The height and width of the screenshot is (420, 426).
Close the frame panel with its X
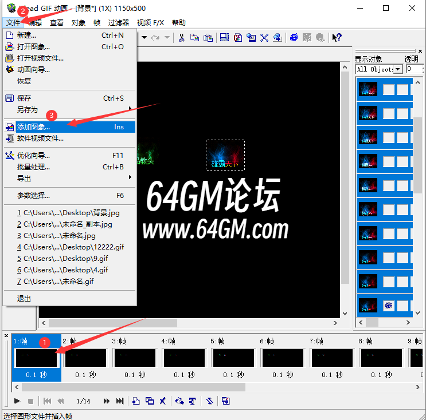6,335
